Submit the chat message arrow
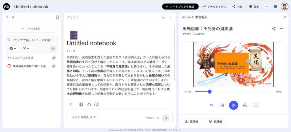291x132 pixels. tap(166, 118)
